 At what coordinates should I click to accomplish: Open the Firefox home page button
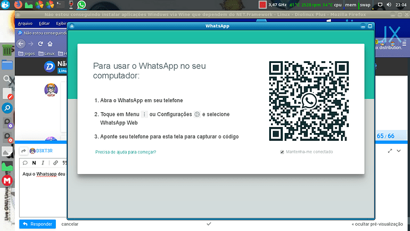(50, 43)
